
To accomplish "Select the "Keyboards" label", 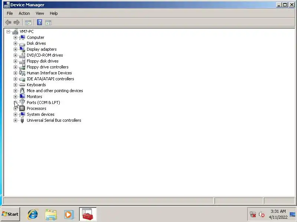I will tap(36, 85).
